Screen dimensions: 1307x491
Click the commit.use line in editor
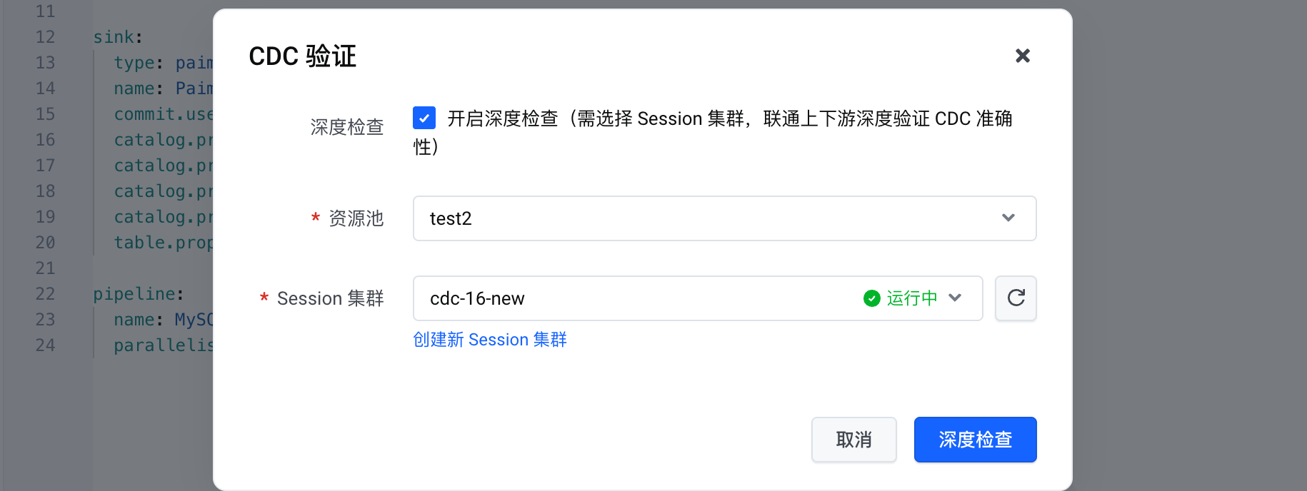tap(163, 114)
